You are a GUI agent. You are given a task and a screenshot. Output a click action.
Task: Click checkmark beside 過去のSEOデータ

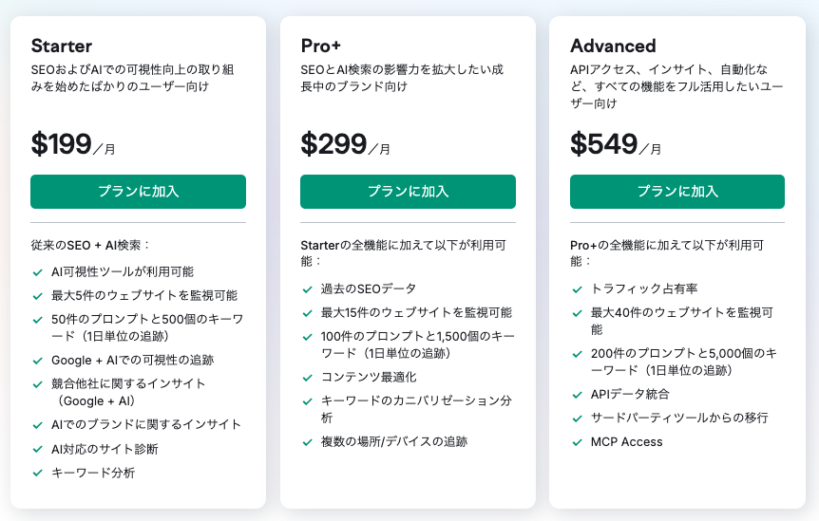tap(307, 289)
